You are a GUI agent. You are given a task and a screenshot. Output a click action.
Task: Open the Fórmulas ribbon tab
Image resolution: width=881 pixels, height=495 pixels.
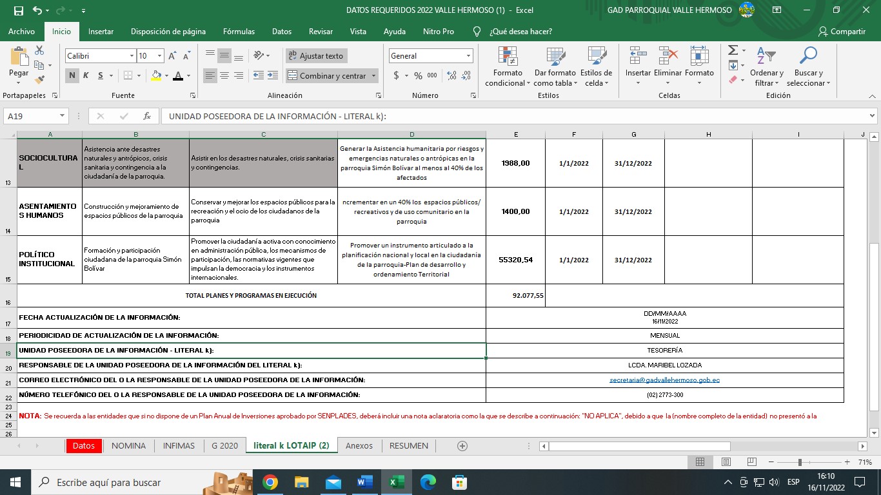[x=239, y=32]
